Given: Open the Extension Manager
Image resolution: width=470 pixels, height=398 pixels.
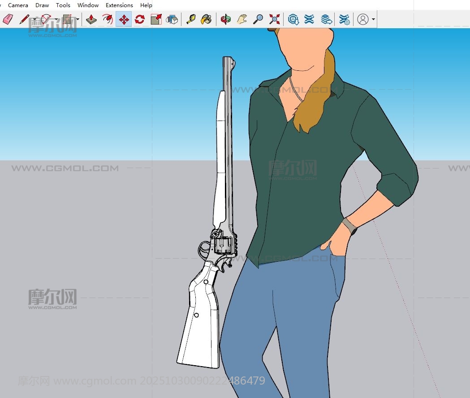Looking at the screenshot, I should [x=344, y=19].
